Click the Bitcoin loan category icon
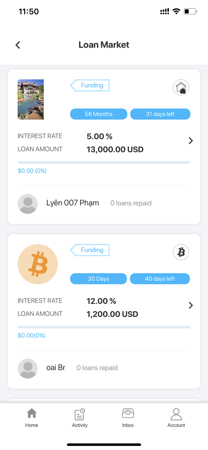Screen dimensions: 208x450 click(x=181, y=252)
